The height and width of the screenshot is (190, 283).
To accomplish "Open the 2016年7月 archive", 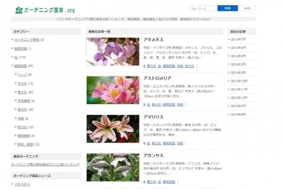I will coord(238,39).
